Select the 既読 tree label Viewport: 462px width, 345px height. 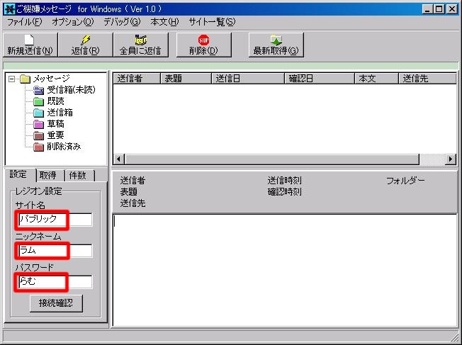(56, 101)
